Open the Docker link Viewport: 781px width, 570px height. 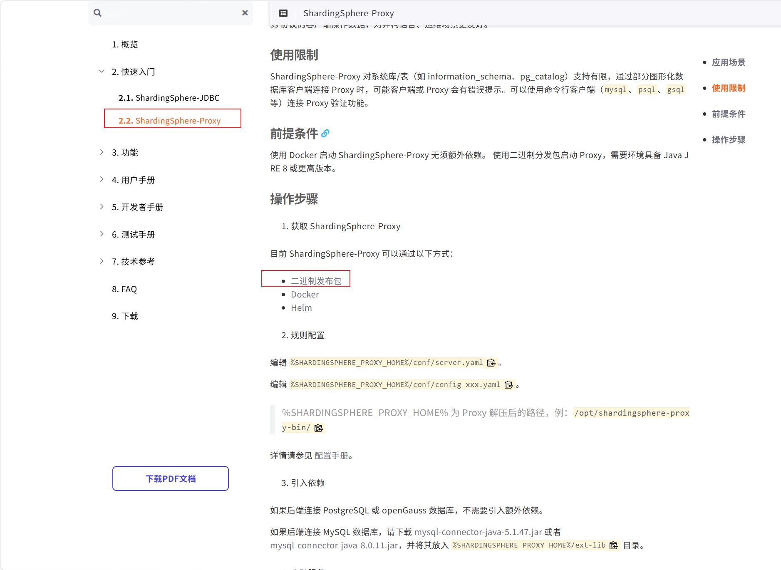click(305, 295)
